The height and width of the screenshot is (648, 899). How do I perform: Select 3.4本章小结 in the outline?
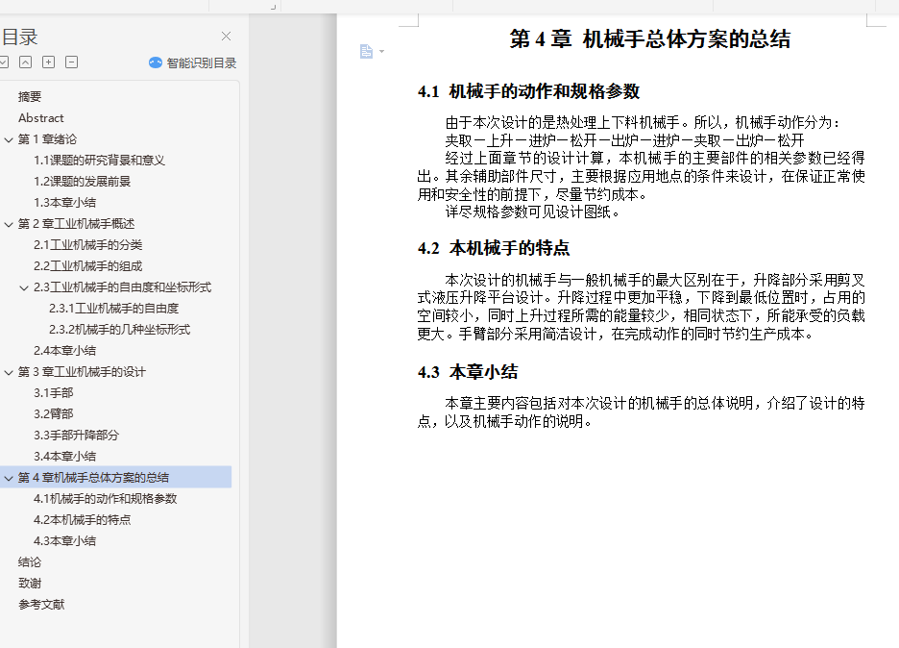pos(64,457)
